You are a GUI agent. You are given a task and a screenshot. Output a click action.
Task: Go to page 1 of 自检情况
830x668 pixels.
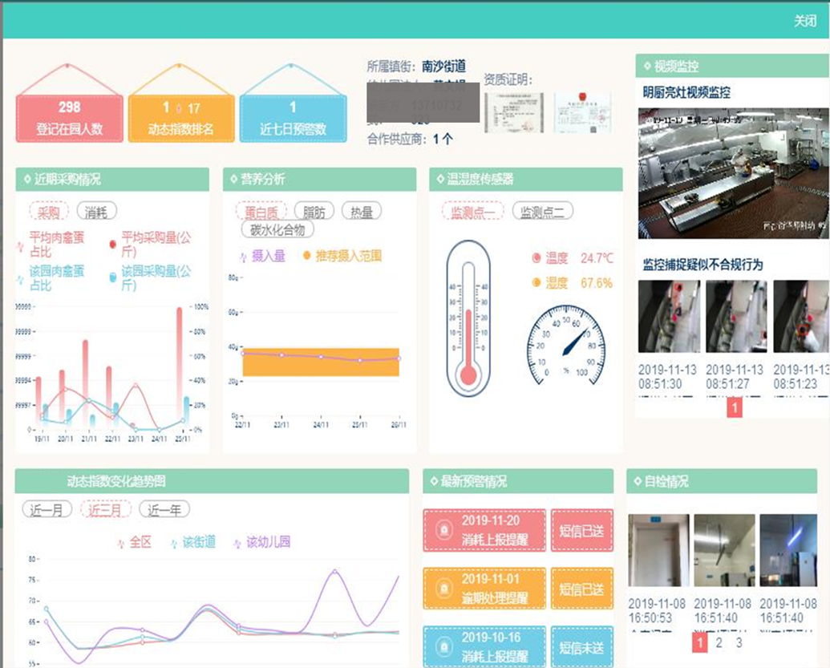[700, 642]
